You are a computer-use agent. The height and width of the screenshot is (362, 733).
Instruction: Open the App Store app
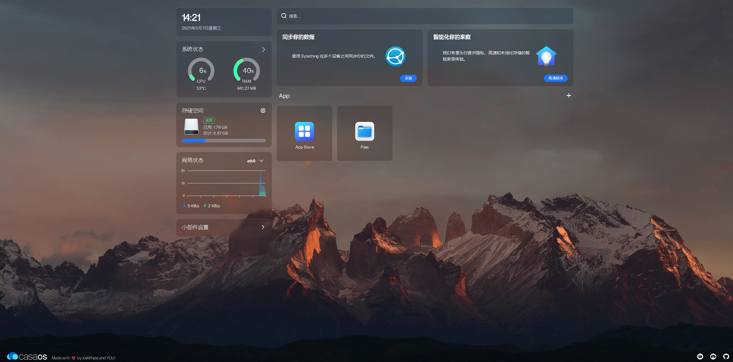pos(304,132)
